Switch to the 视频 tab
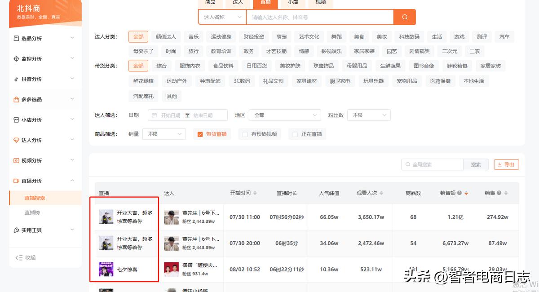The height and width of the screenshot is (292, 539). (x=320, y=2)
